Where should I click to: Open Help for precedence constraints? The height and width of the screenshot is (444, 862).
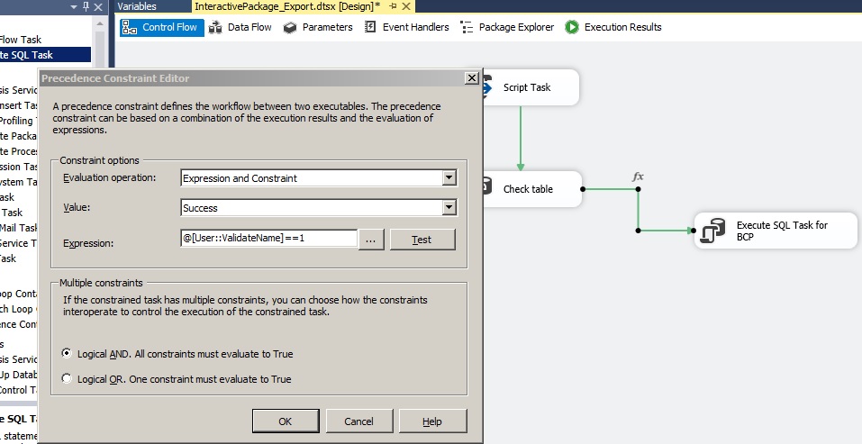[x=432, y=421]
